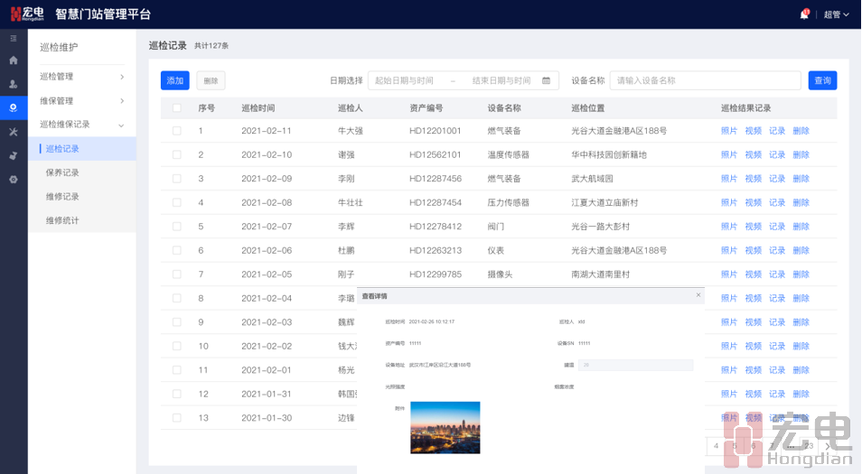Check the checkbox for row 1

pos(177,131)
